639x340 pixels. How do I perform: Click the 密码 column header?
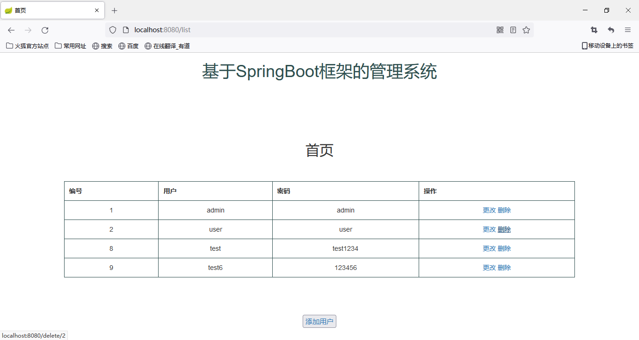point(346,191)
